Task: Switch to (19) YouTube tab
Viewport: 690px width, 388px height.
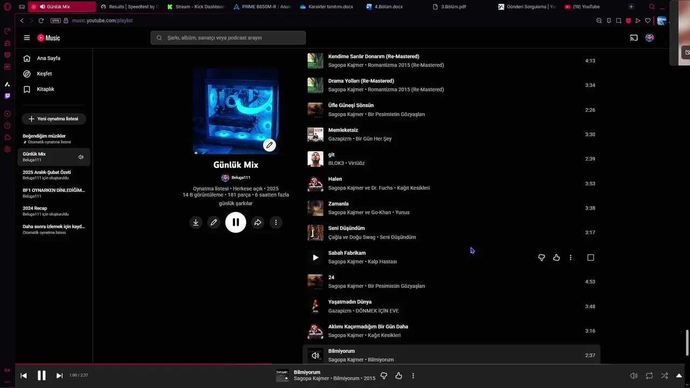Action: [593, 6]
